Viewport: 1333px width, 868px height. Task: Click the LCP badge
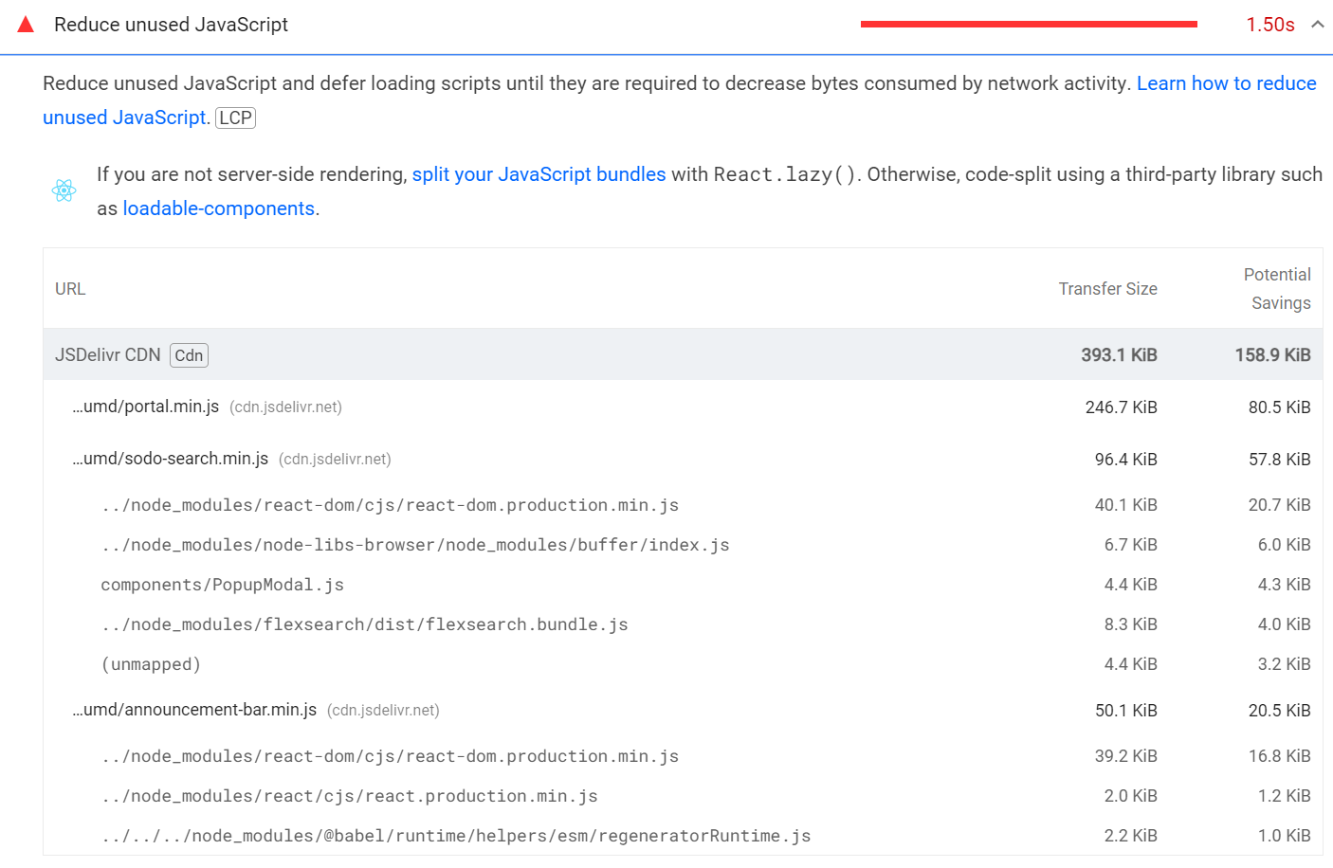click(236, 118)
